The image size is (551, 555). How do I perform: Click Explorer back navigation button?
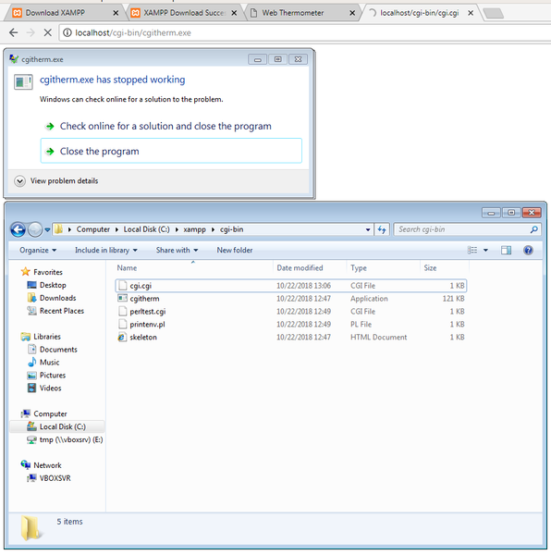tap(18, 229)
